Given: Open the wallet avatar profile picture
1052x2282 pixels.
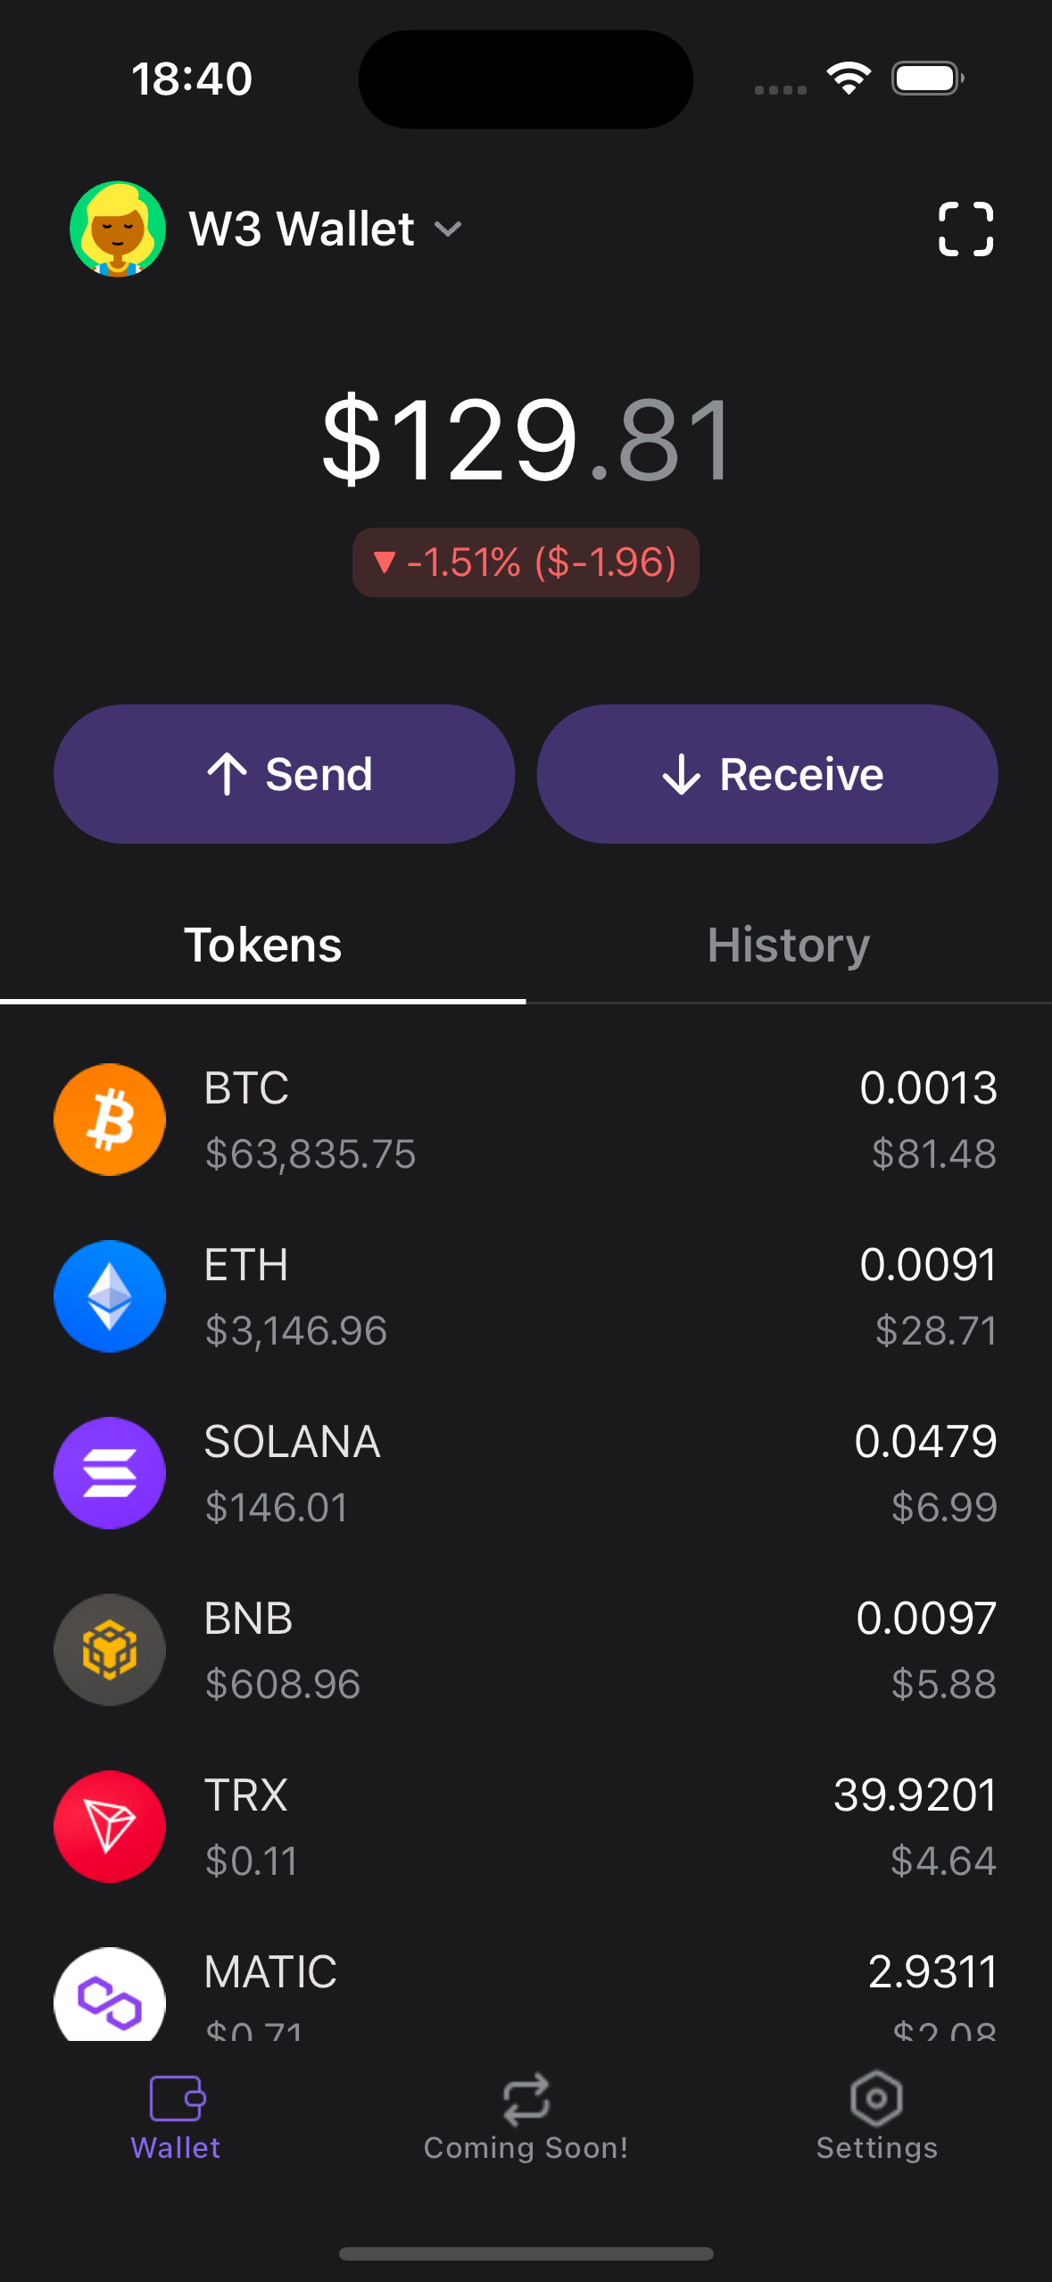Looking at the screenshot, I should (x=118, y=229).
